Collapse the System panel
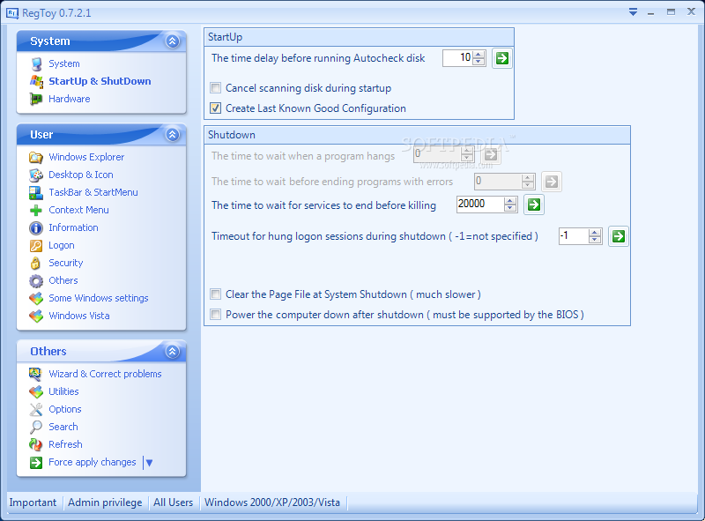 (x=172, y=41)
